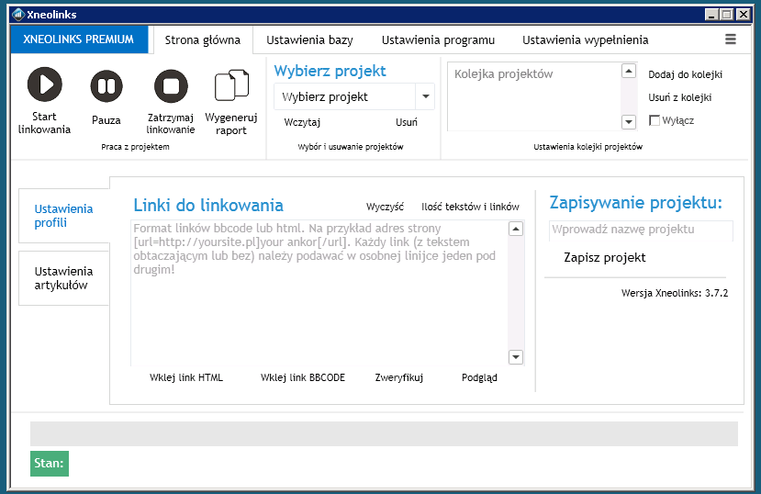Click the green Stan: status label
The height and width of the screenshot is (494, 761).
click(50, 464)
